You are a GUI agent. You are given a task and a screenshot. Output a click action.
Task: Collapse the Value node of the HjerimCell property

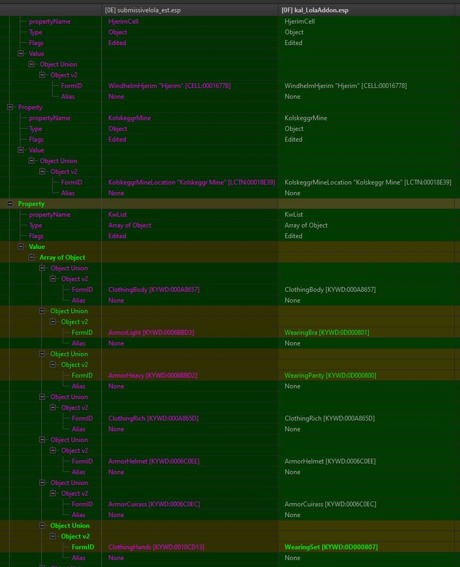pos(20,54)
